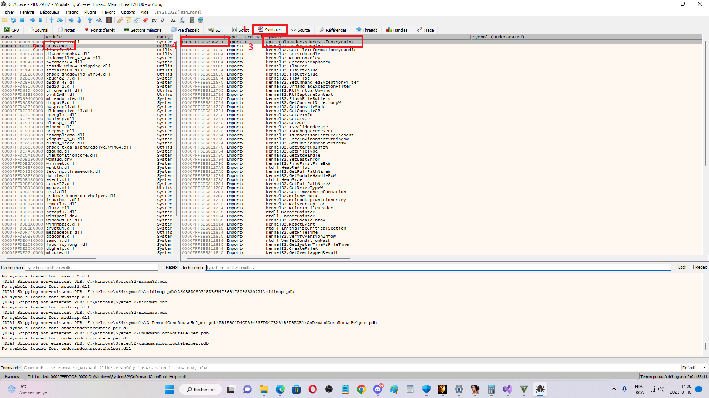Stop debugging with the blue square icon

click(x=22, y=20)
